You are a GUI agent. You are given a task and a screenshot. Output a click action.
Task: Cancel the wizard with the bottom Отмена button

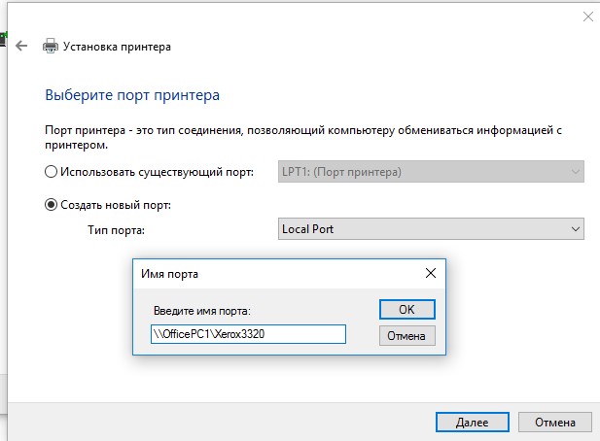(554, 423)
